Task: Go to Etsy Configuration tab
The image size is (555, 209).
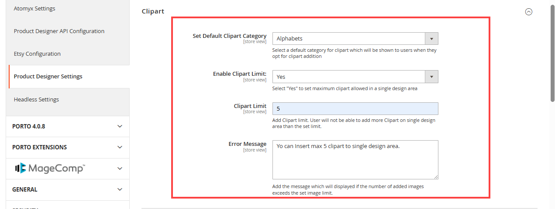Action: click(37, 54)
